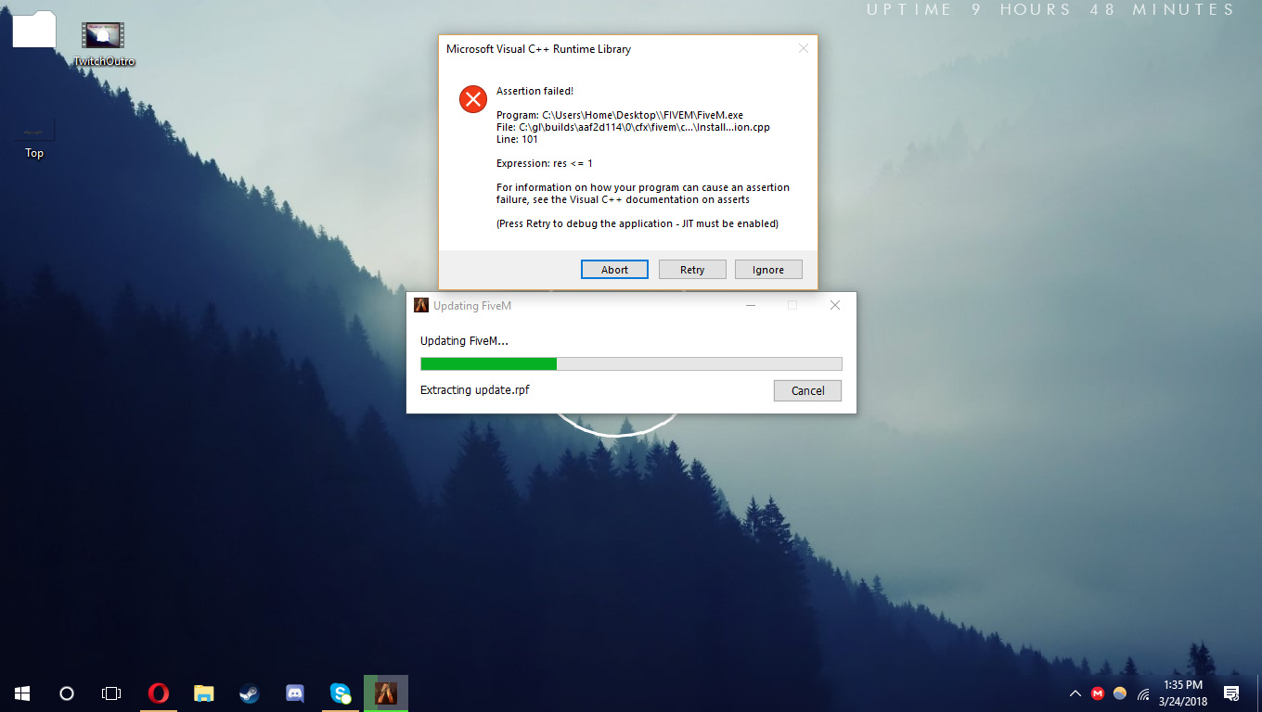Click the UPTIME 9 HOURS 48 MINUTES widget text
This screenshot has height=712, width=1262.
pos(1050,10)
